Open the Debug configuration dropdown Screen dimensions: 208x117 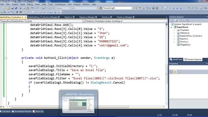[69, 8]
